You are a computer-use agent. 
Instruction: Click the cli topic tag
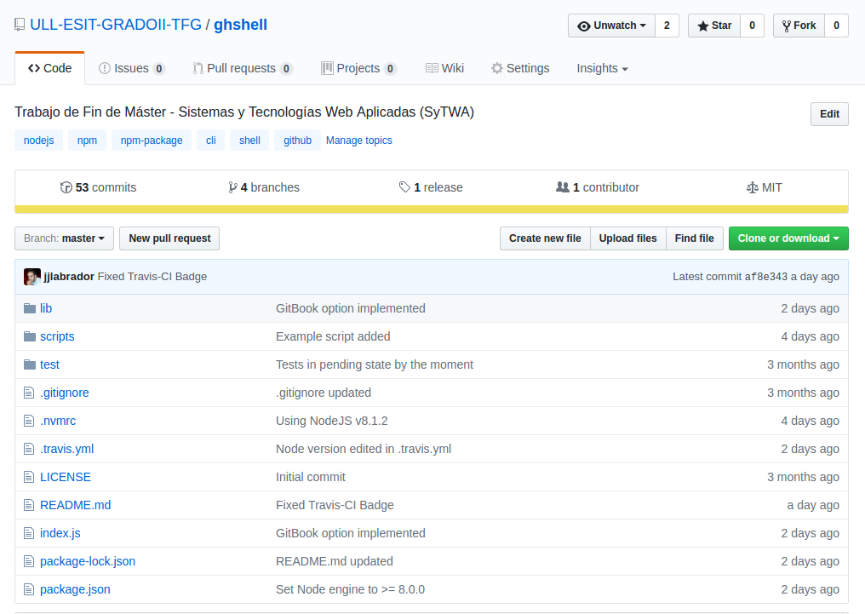[x=211, y=141]
